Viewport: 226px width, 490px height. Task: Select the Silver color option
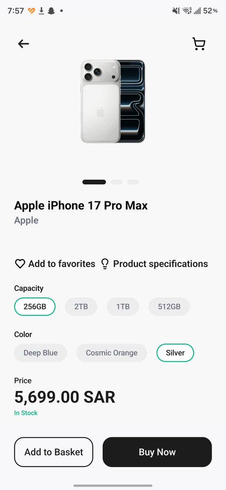[175, 353]
